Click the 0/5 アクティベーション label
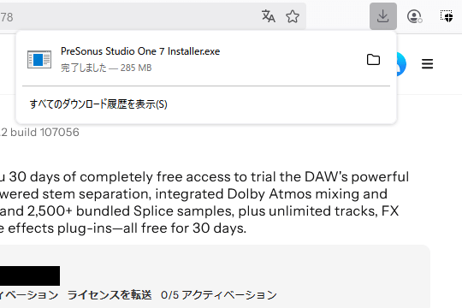 (219, 294)
